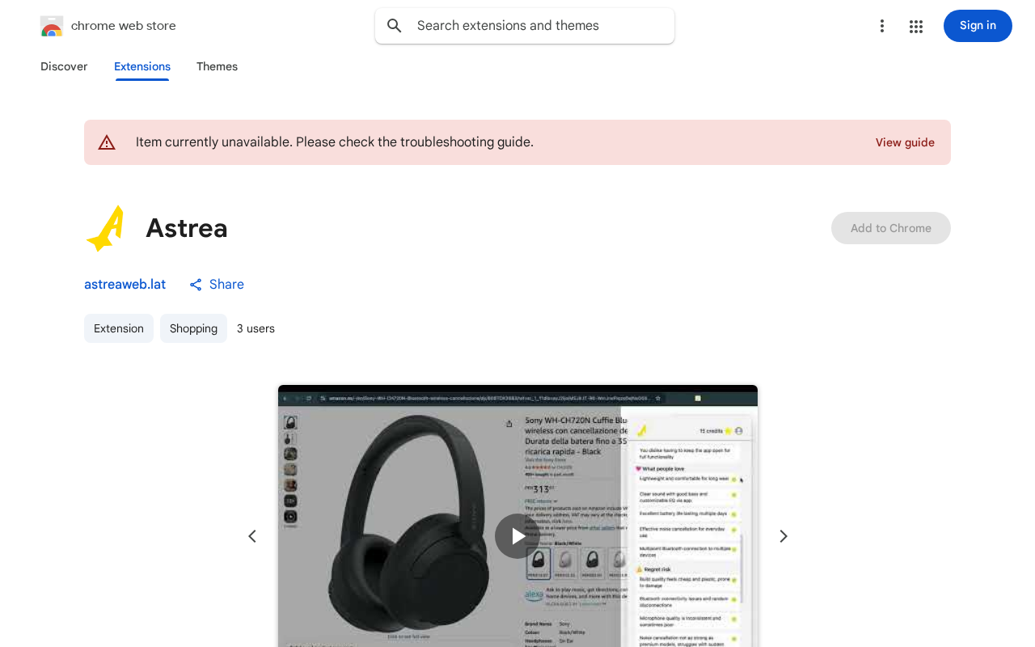Click the disabled Add to Chrome button
Screen dimensions: 1035x647
point(891,228)
